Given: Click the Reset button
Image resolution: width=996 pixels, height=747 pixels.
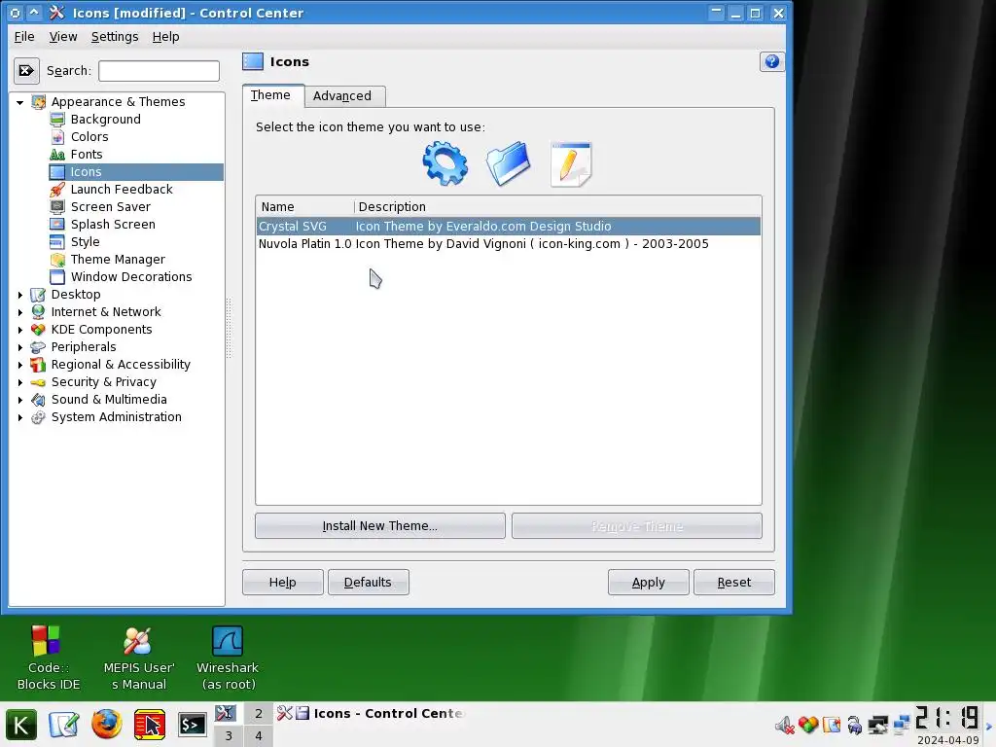Looking at the screenshot, I should pyautogui.click(x=733, y=583).
